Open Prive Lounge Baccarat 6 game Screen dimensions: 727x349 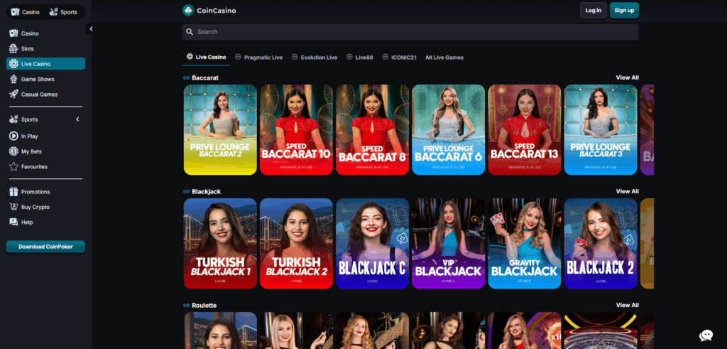point(449,130)
